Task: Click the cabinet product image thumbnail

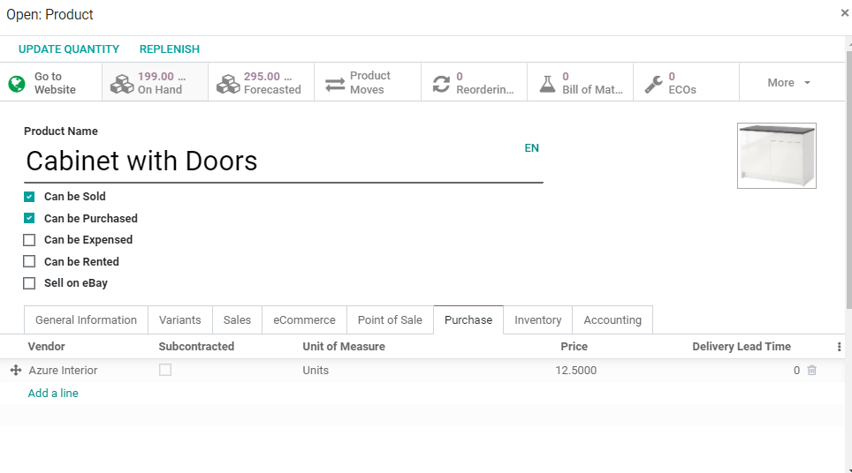Action: pyautogui.click(x=777, y=155)
